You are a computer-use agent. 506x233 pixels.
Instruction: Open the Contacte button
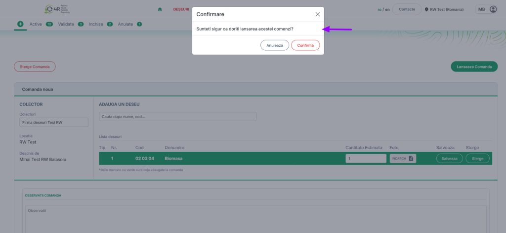(407, 9)
